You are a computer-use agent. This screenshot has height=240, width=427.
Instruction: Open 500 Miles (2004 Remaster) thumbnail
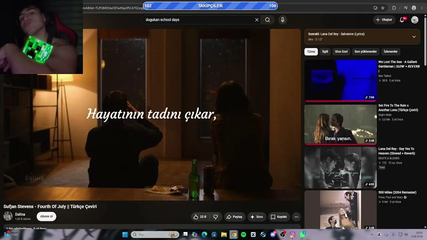(341, 210)
